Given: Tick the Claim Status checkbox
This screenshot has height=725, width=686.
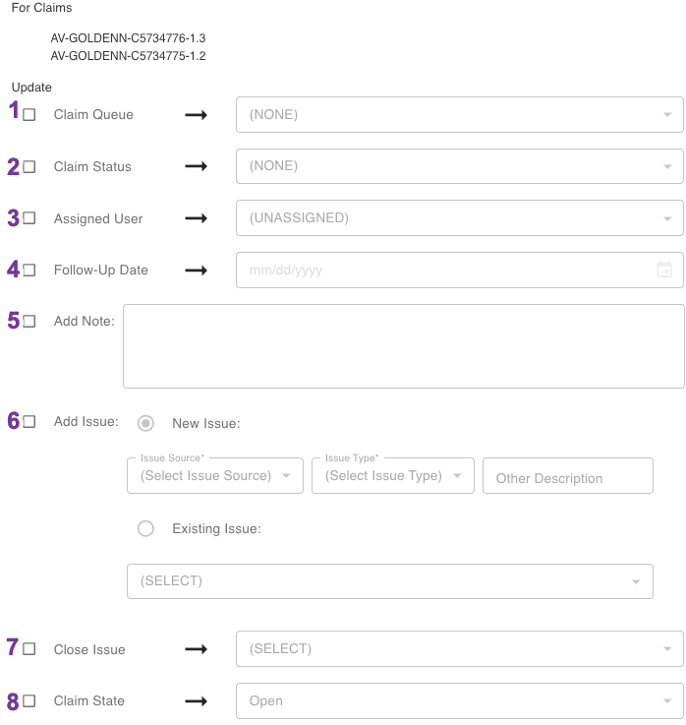Looking at the screenshot, I should coord(29,167).
